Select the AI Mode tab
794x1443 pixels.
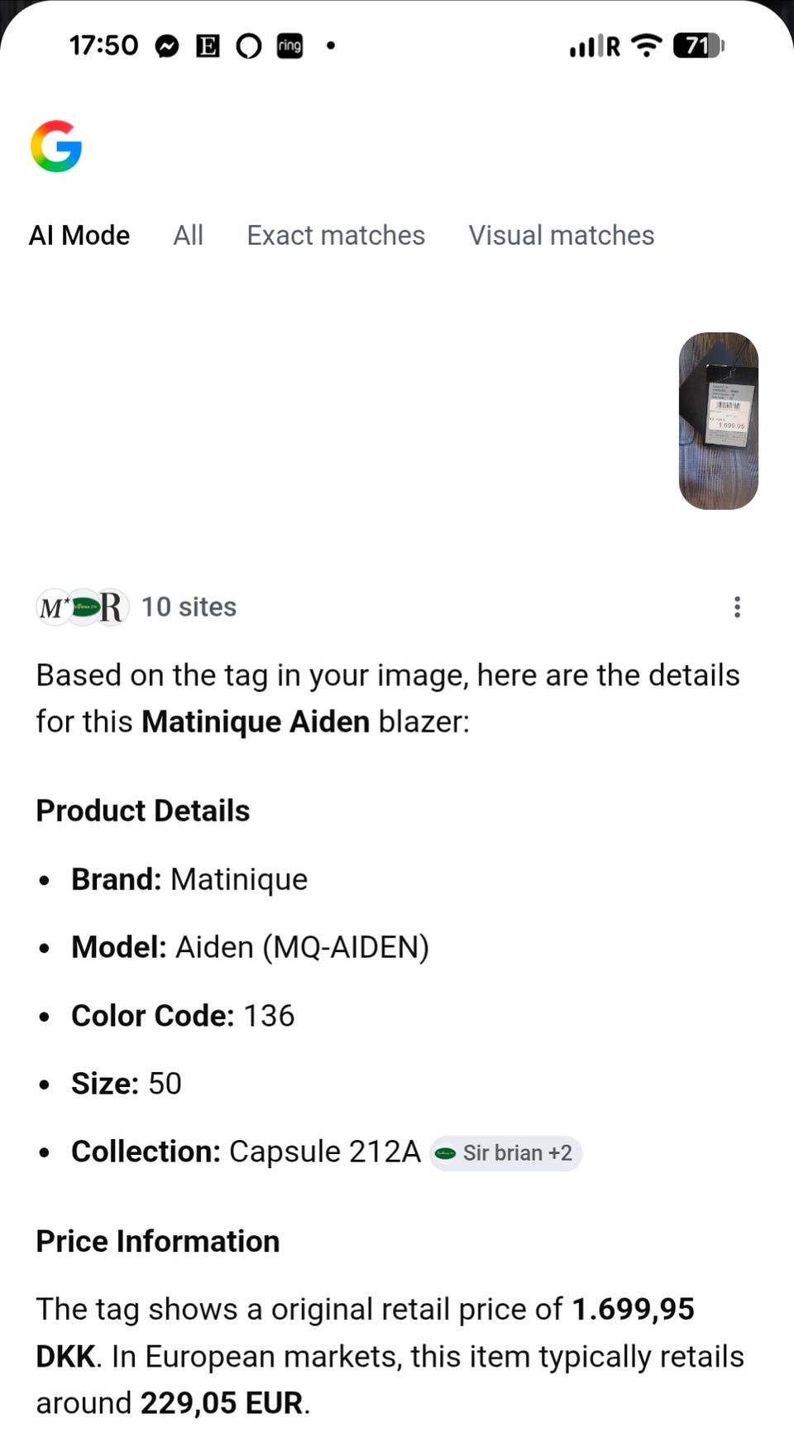[x=79, y=235]
